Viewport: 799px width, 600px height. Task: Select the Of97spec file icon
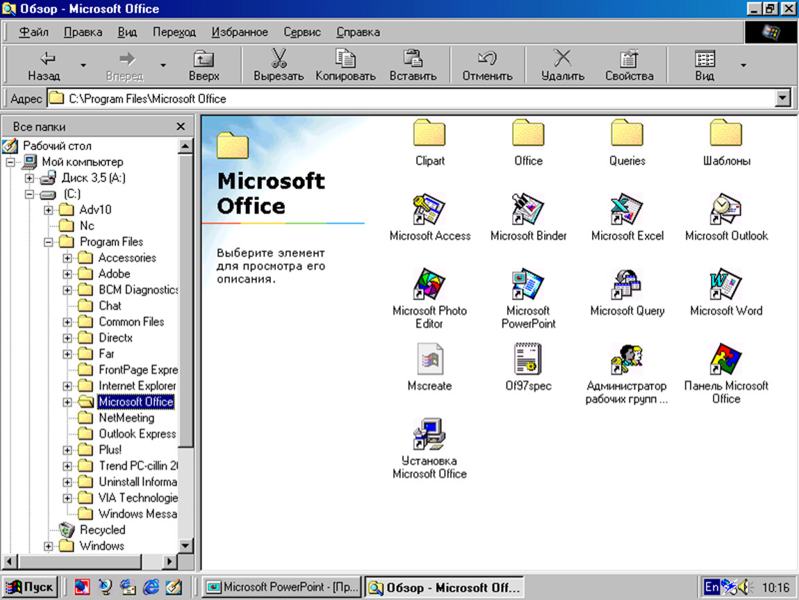[x=528, y=359]
